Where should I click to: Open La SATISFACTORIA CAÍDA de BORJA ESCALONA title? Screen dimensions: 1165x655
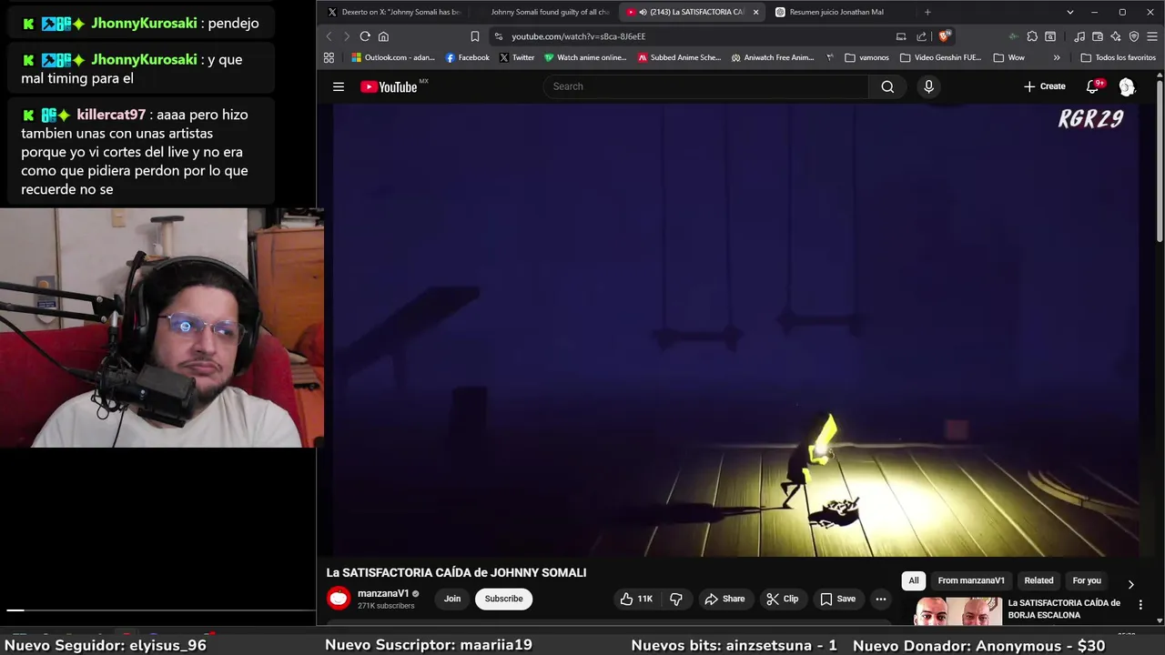(1063, 609)
